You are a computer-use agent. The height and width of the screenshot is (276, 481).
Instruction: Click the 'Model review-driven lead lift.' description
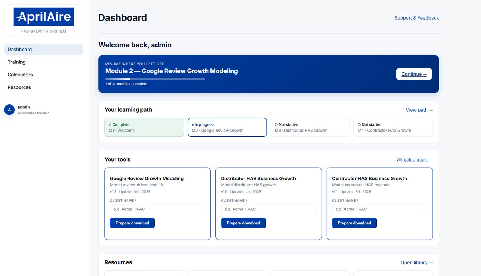[137, 185]
